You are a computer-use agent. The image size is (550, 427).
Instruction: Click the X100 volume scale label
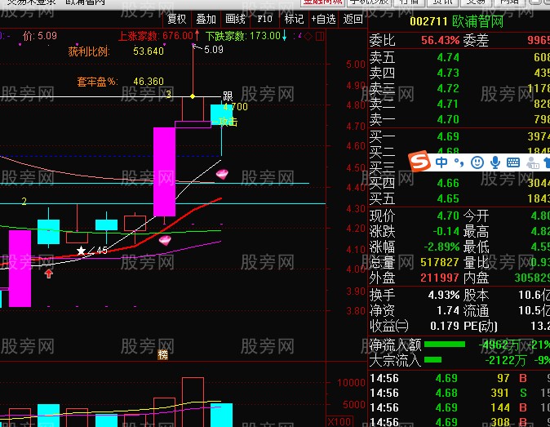point(339,421)
